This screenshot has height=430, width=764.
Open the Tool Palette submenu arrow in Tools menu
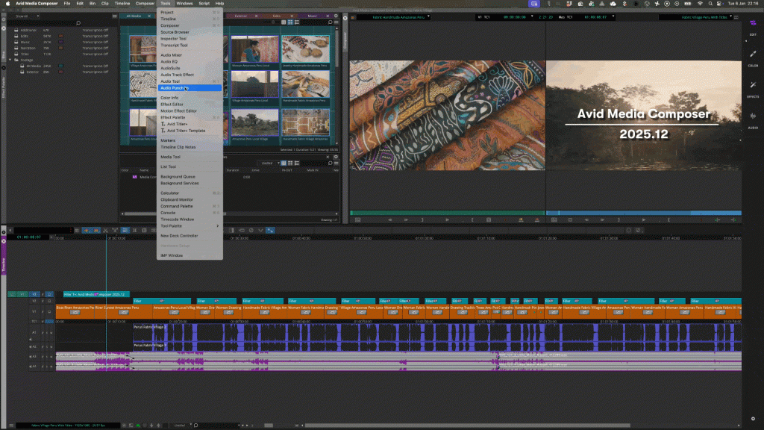coord(219,225)
